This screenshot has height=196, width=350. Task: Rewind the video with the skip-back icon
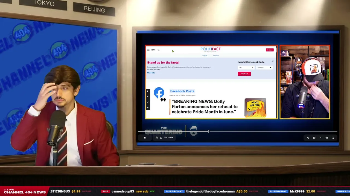tap(156, 138)
